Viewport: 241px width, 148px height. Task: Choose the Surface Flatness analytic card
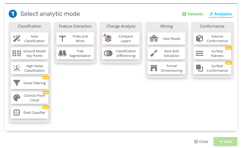(212, 53)
